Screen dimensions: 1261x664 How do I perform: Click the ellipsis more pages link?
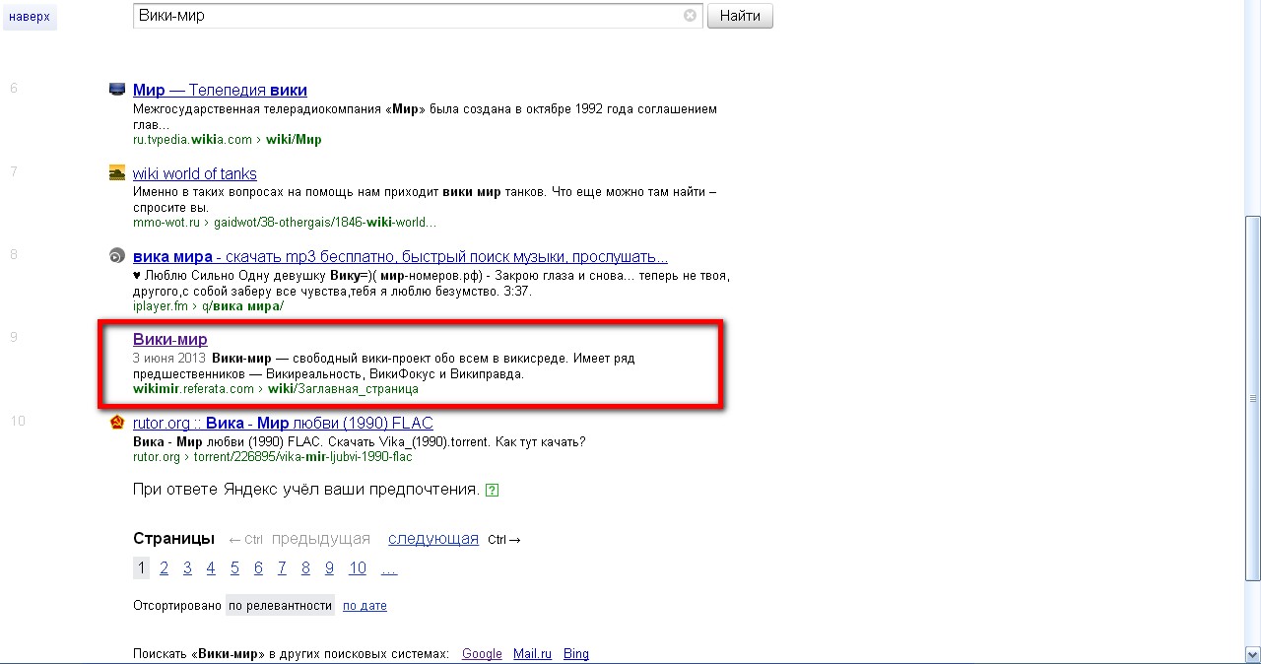[389, 568]
